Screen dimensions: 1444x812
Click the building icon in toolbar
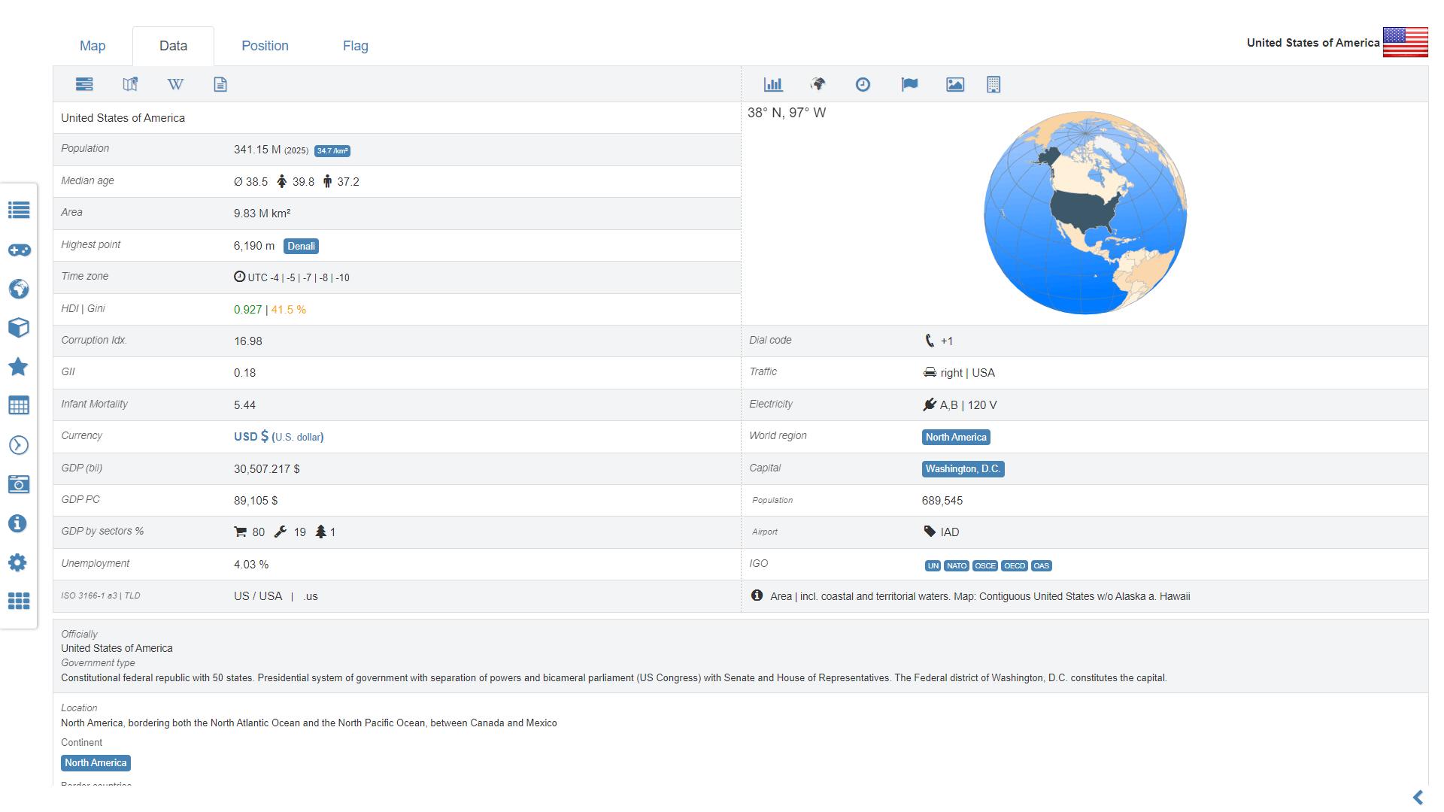pyautogui.click(x=994, y=84)
